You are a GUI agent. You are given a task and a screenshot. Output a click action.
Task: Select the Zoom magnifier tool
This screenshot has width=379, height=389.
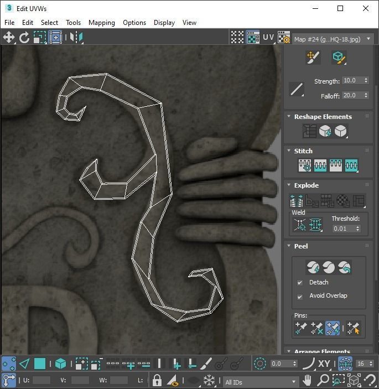[323, 380]
